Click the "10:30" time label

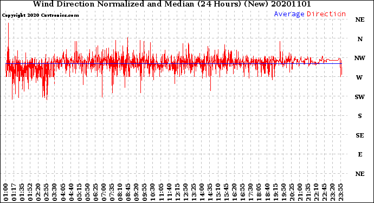[x=152, y=192]
